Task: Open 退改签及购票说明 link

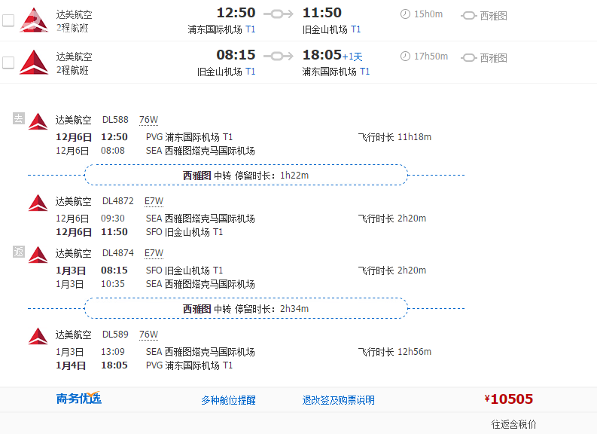Action: pyautogui.click(x=338, y=400)
